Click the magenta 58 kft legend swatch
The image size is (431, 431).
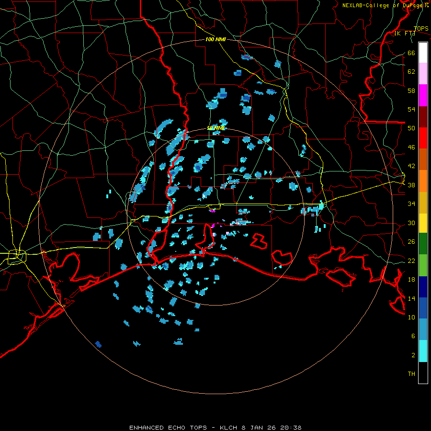coord(423,95)
